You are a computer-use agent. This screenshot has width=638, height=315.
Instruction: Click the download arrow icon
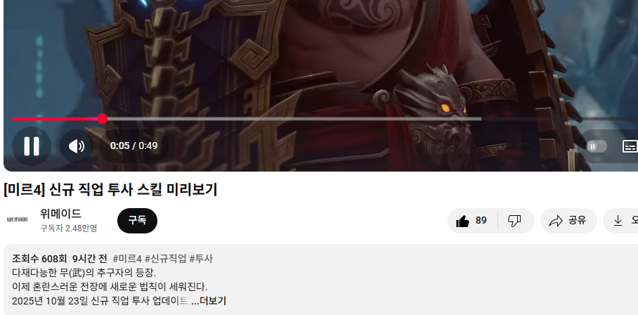(618, 221)
